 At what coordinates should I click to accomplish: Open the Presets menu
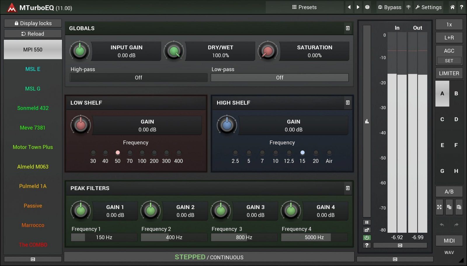click(304, 7)
